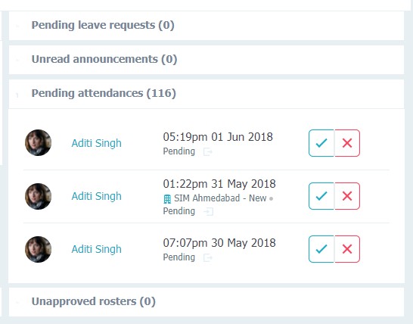Click the clock-in icon beside 31 May Pending

tap(208, 211)
